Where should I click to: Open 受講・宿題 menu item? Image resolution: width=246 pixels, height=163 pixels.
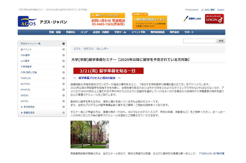tap(55, 32)
